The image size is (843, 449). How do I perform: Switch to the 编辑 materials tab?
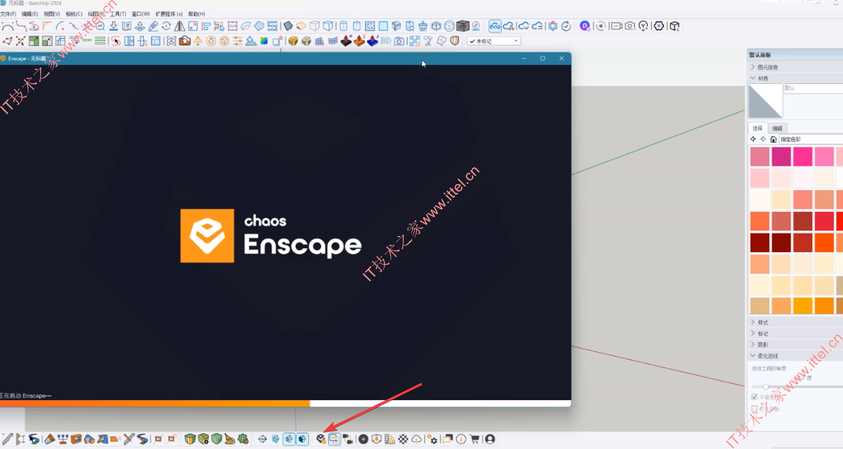(x=777, y=129)
